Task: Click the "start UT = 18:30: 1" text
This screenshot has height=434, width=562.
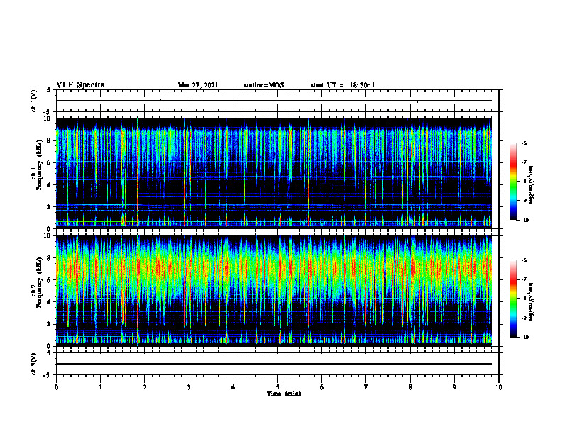Action: (x=343, y=85)
